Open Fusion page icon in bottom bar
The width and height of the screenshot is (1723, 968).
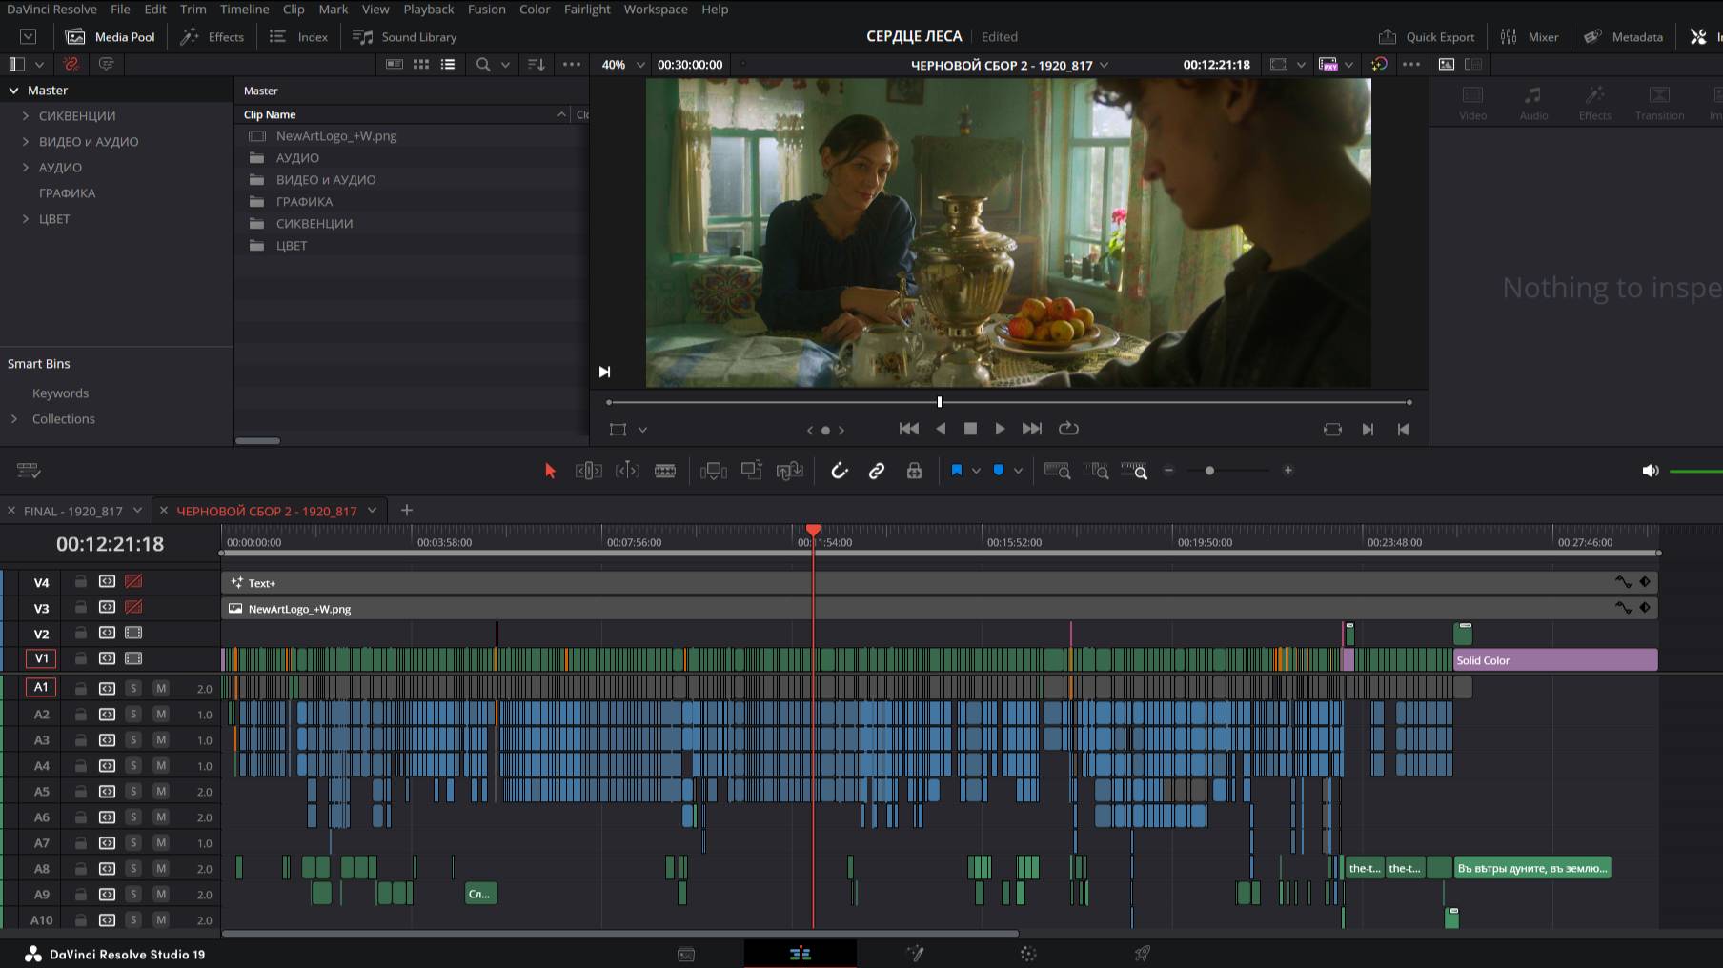pos(915,954)
